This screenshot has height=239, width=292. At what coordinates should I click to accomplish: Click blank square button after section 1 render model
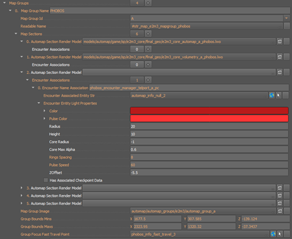(286, 57)
